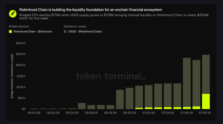Click the $150m y-axis label

click(x=21, y=76)
